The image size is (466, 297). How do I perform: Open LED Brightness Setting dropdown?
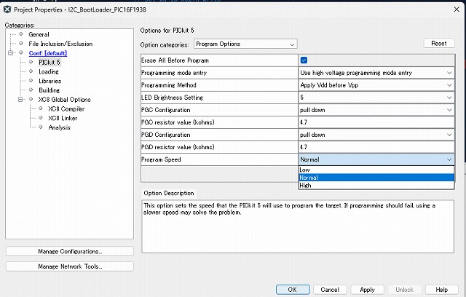(376, 98)
